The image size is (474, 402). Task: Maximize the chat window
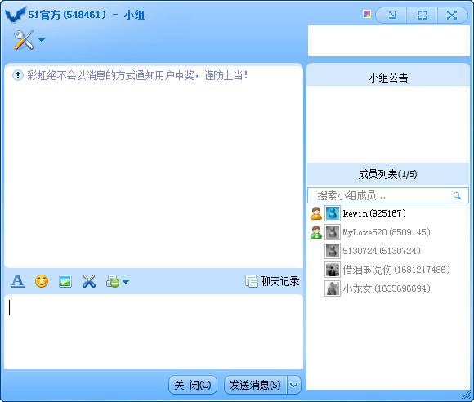[x=422, y=15]
